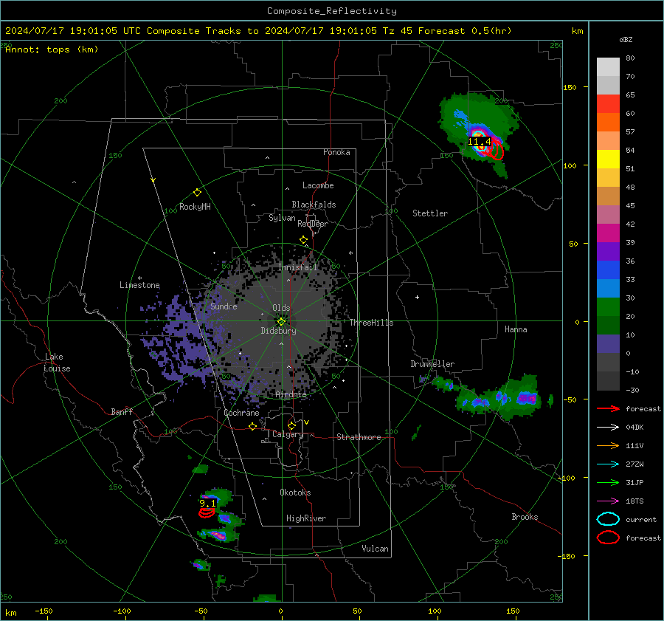Viewport: 664px width, 621px height.
Task: Click the Annot: tops (km) annotation text
Action: (52, 49)
